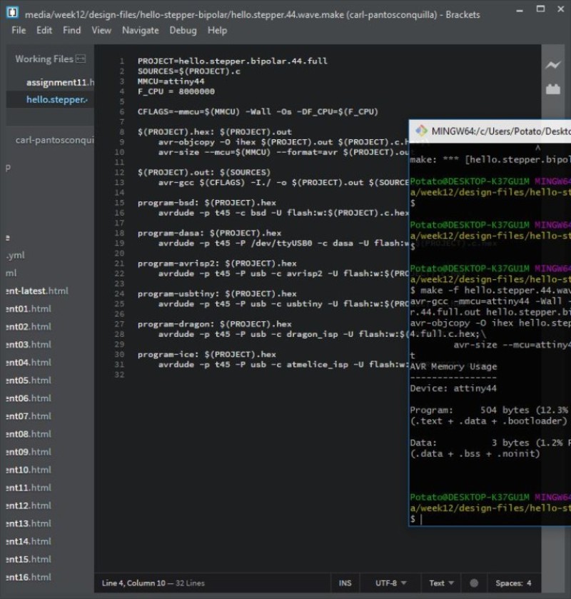Image resolution: width=571 pixels, height=599 pixels.
Task: Click the MINGW64 terminal window icon
Action: (421, 131)
